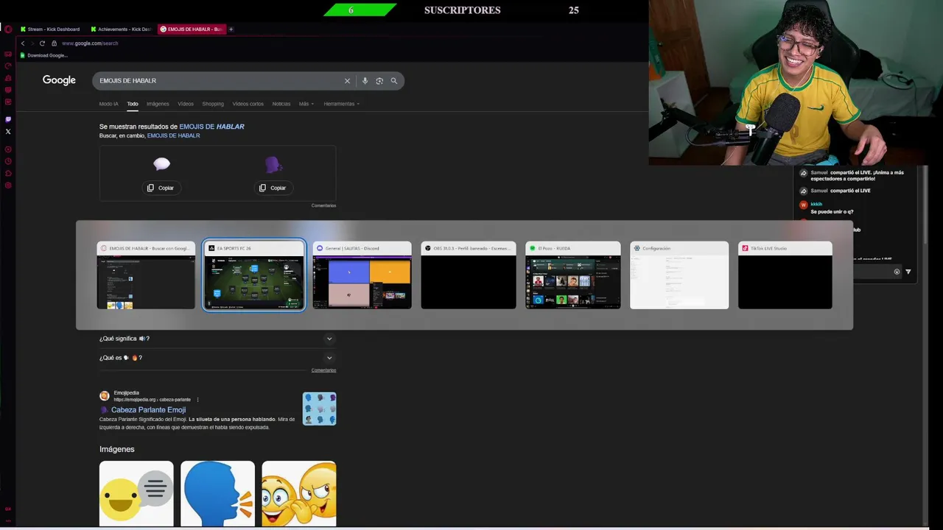This screenshot has height=530, width=943.
Task: Open a new browser tab with plus
Action: click(231, 29)
